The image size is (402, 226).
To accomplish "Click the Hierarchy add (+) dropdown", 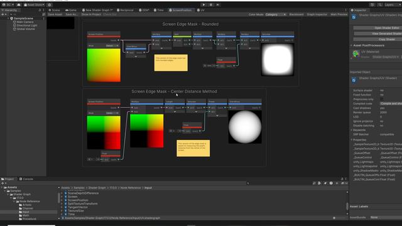I will point(4,14).
